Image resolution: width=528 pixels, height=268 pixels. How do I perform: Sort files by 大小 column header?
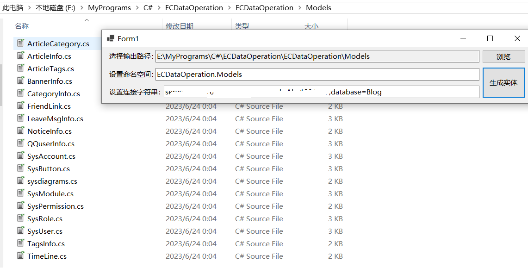coord(311,26)
